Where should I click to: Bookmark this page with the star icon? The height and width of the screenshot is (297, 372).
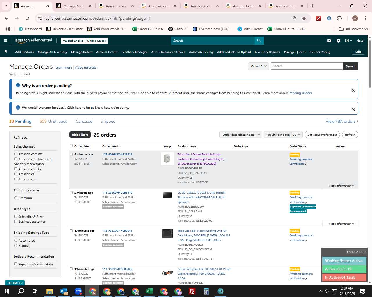[304, 18]
